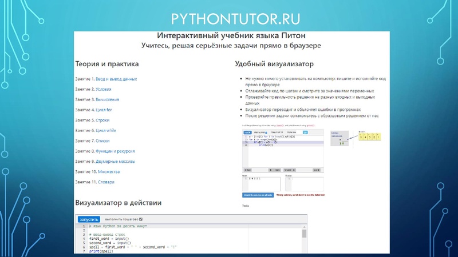Click the 'Интерактивный учебник языка Питон' title
Viewport: 458px width, 257px height.
[x=231, y=35]
